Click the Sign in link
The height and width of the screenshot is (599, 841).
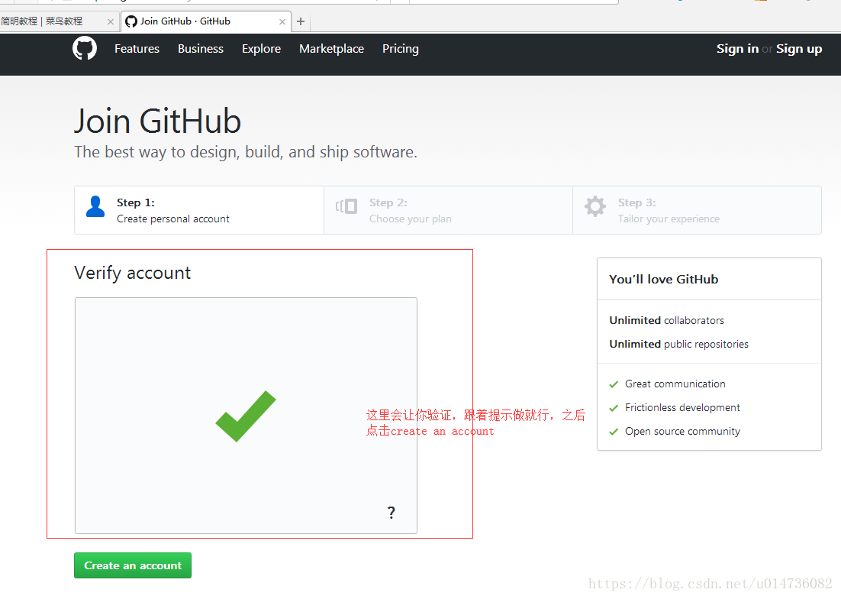coord(737,49)
